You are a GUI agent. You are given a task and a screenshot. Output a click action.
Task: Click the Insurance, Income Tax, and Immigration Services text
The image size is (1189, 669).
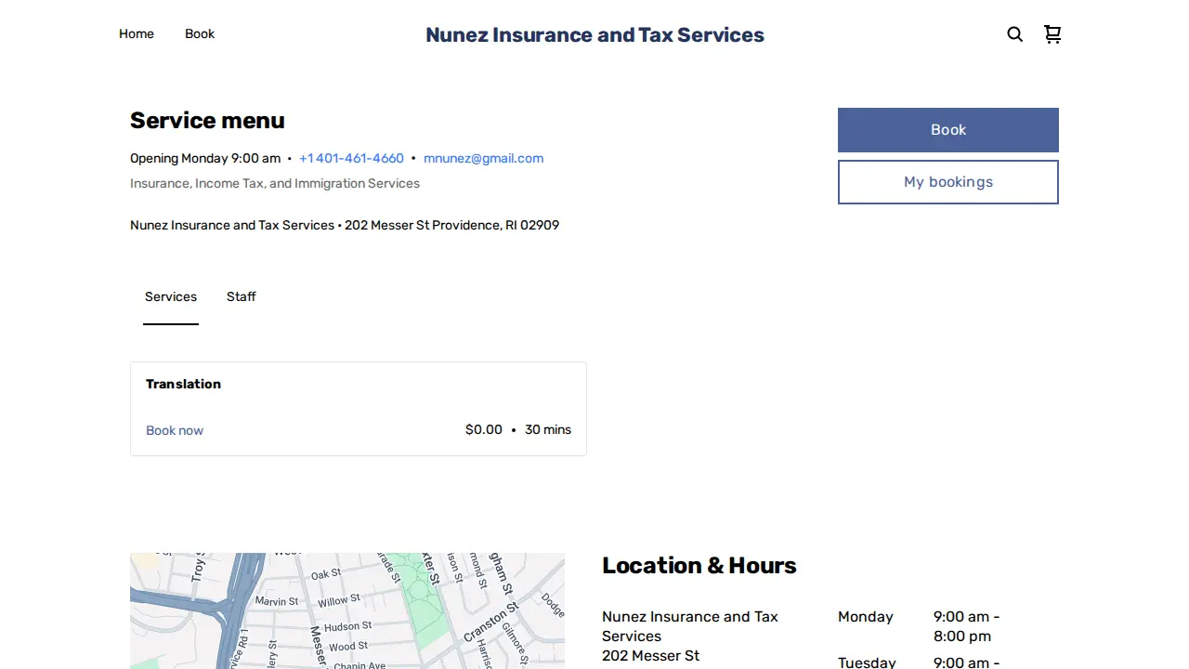(275, 184)
